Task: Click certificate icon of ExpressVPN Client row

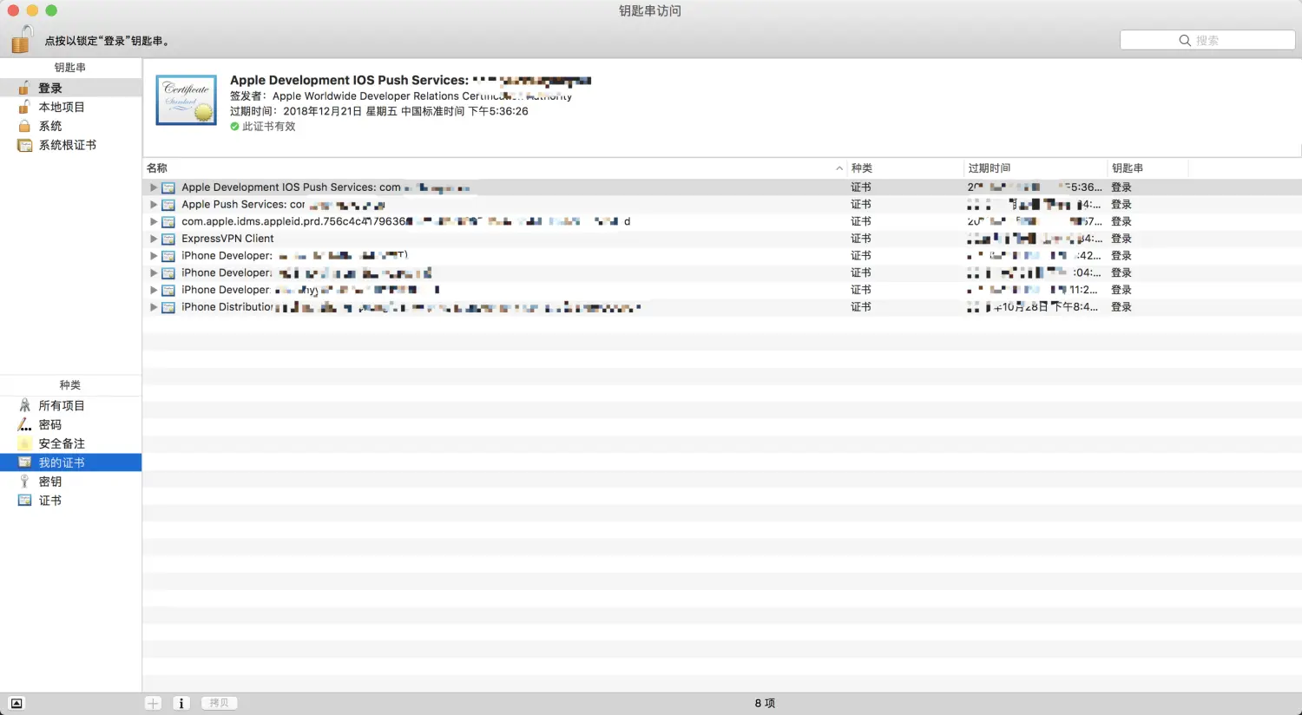Action: click(168, 239)
